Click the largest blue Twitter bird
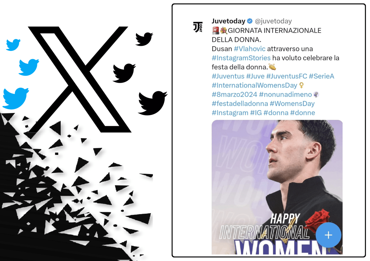Image resolution: width=370 pixels, height=261 pixels. (16, 99)
